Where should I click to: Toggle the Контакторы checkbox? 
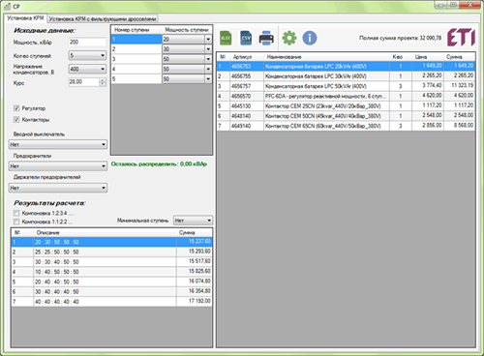tap(16, 119)
